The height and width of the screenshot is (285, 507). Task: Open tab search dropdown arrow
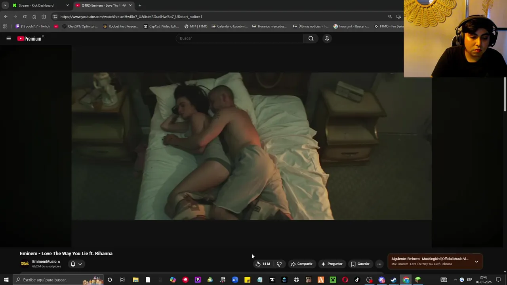click(5, 6)
